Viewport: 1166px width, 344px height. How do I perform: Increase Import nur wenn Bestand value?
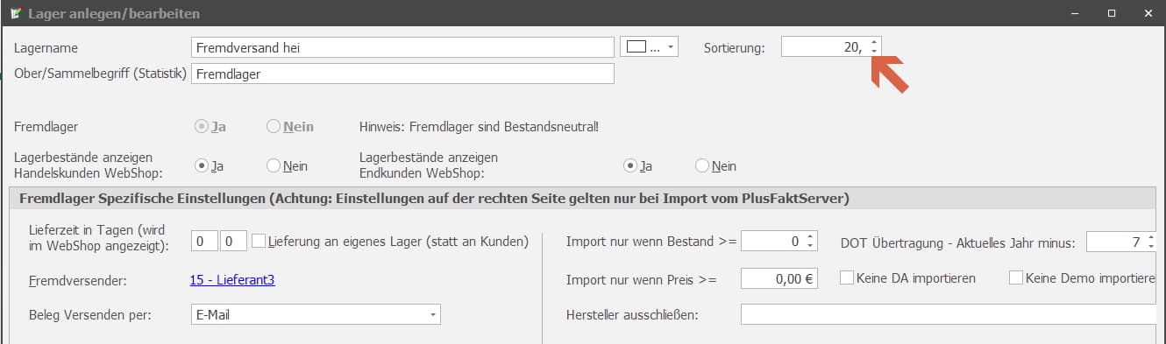[811, 237]
